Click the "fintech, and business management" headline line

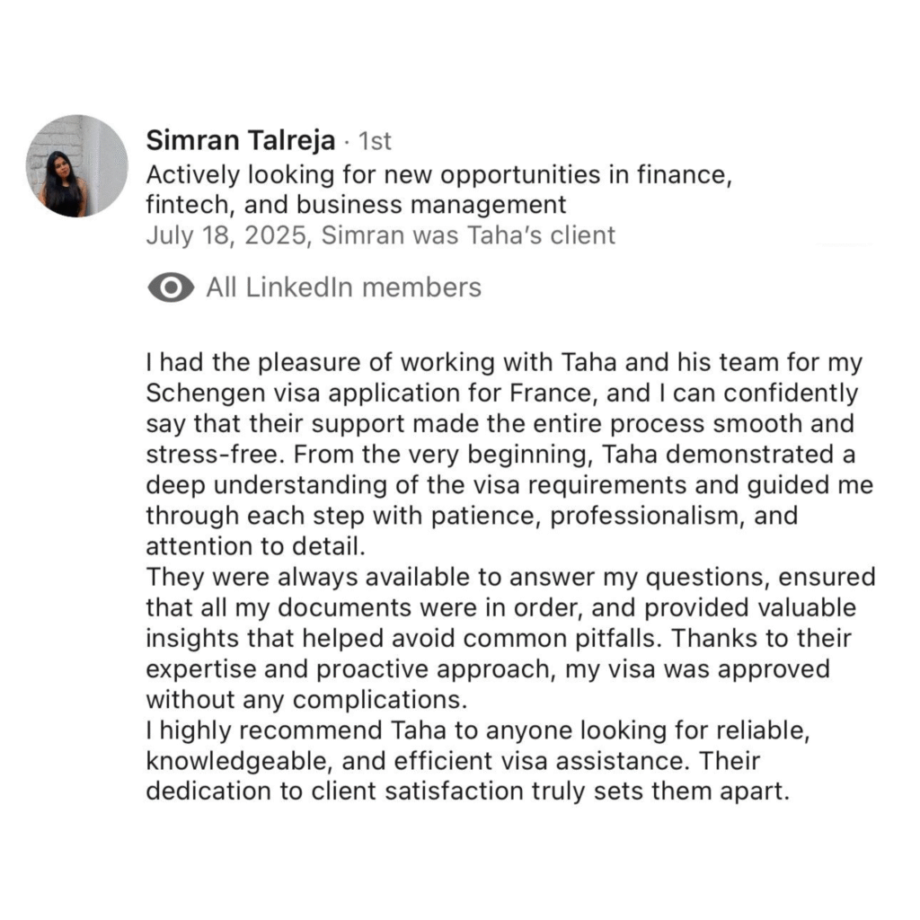coord(356,205)
